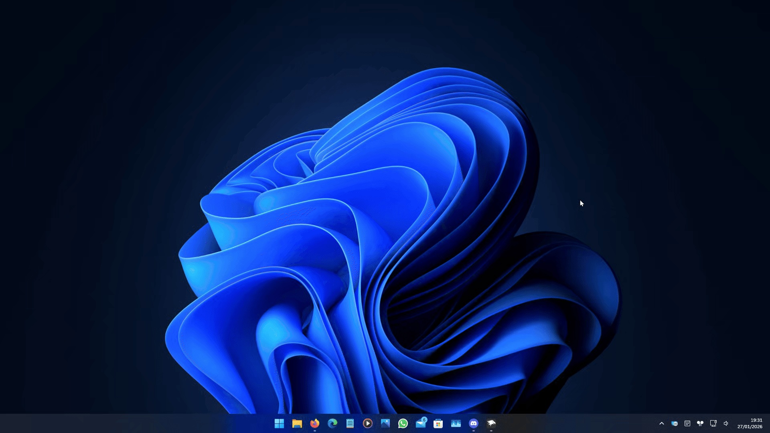
Task: Open the blue waveform monitor app
Action: 456,423
